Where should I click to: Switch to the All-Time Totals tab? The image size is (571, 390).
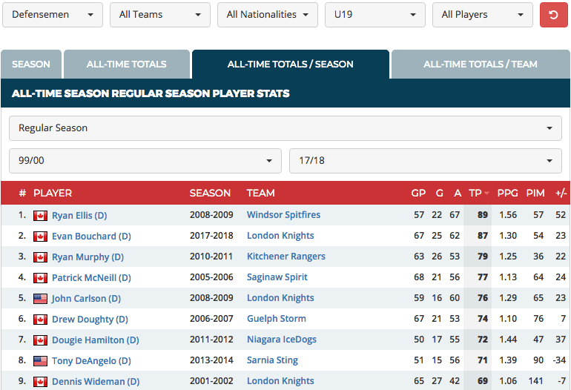click(126, 65)
